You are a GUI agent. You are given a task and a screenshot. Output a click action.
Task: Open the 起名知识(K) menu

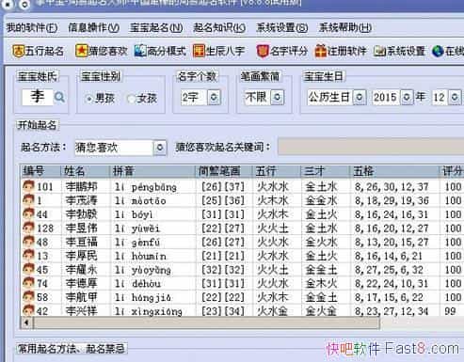point(219,27)
